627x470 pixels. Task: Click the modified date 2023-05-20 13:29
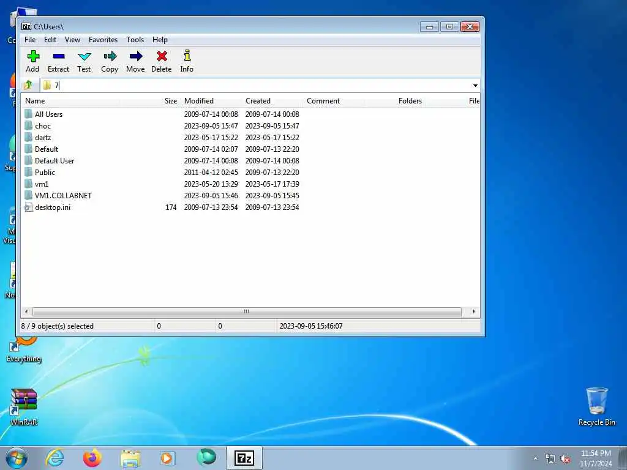tap(211, 184)
